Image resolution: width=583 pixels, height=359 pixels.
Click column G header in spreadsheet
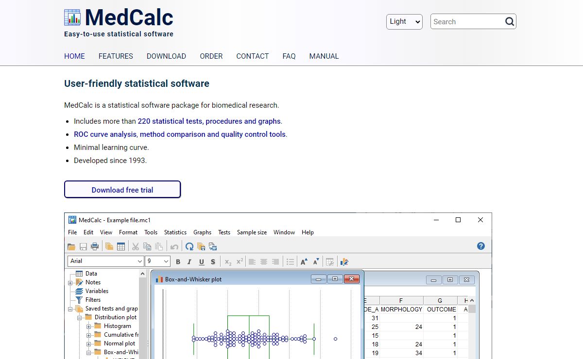440,301
